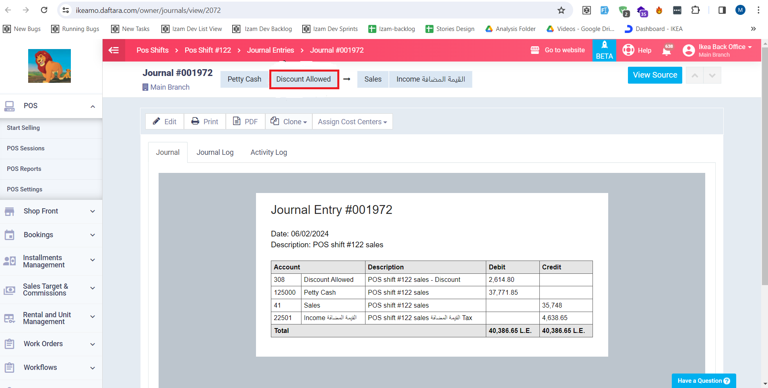The image size is (768, 388).
Task: Open the POS Sessions sidebar item
Action: point(26,148)
